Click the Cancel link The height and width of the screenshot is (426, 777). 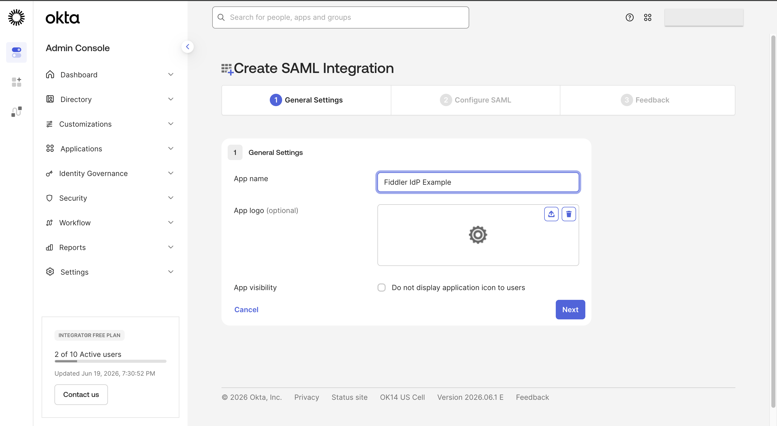point(246,310)
